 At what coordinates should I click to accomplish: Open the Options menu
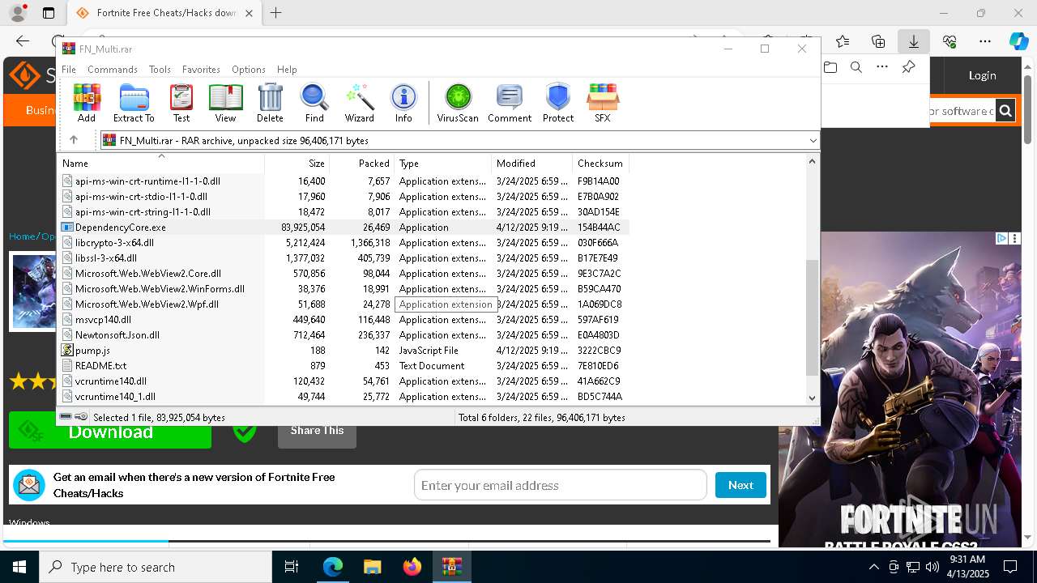(x=249, y=70)
